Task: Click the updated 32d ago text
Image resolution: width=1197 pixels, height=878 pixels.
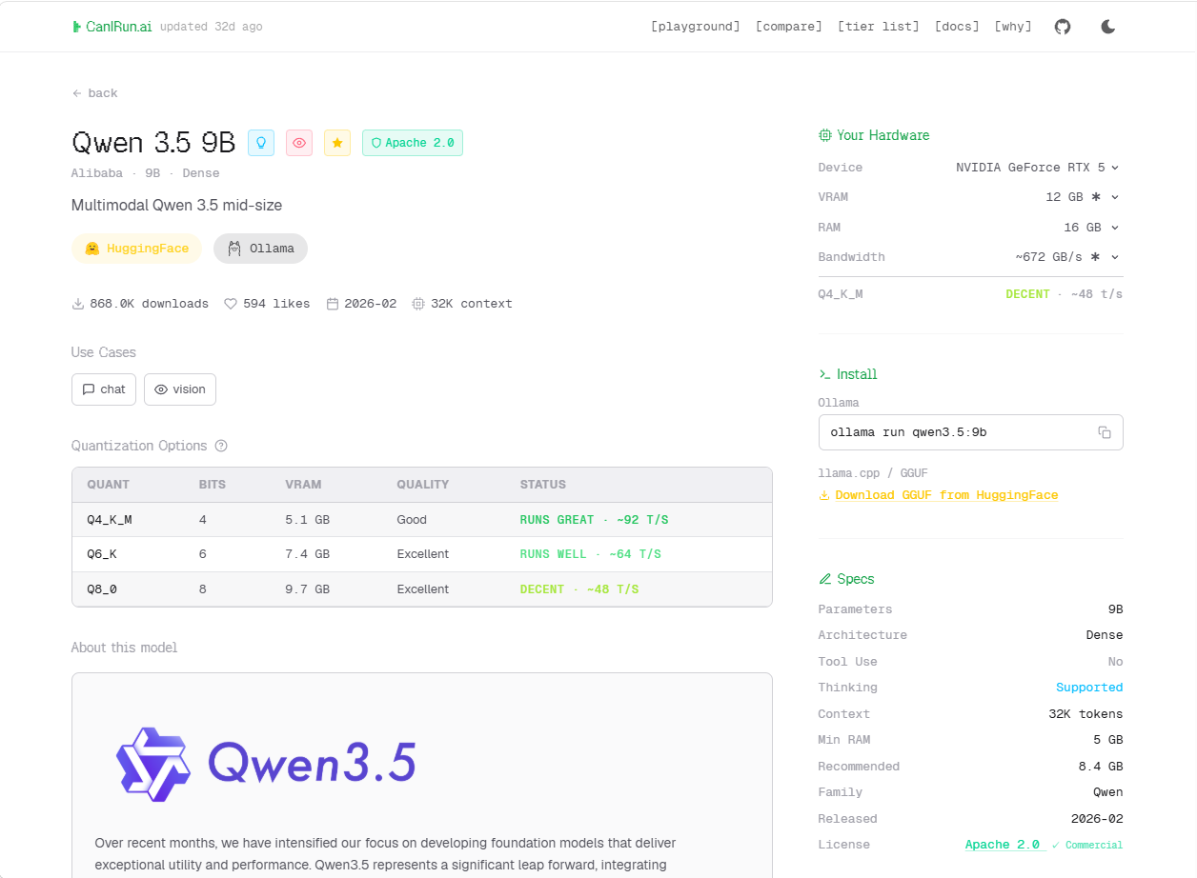Action: pos(212,27)
